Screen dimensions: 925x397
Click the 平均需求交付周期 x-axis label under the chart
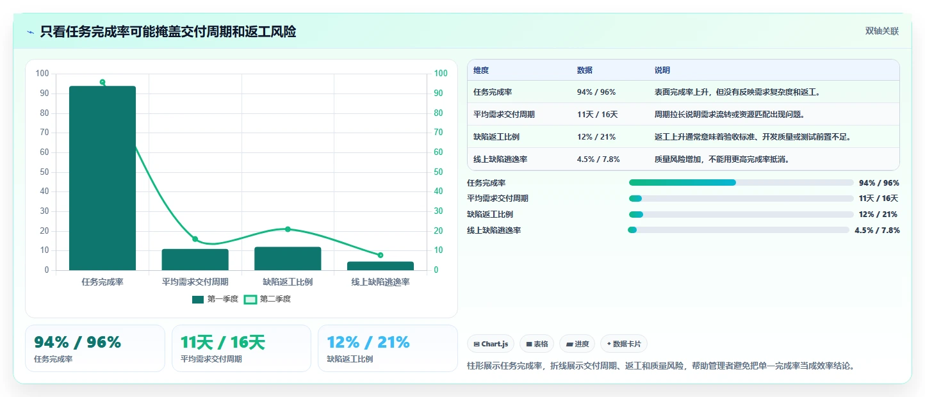195,282
